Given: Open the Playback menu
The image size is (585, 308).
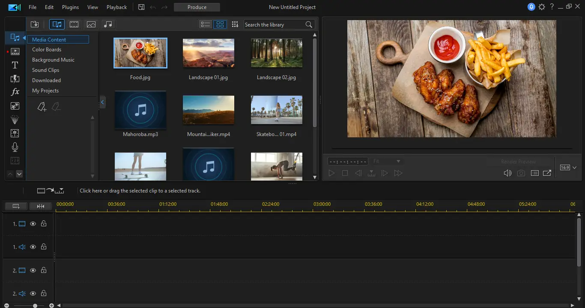Looking at the screenshot, I should pyautogui.click(x=116, y=7).
